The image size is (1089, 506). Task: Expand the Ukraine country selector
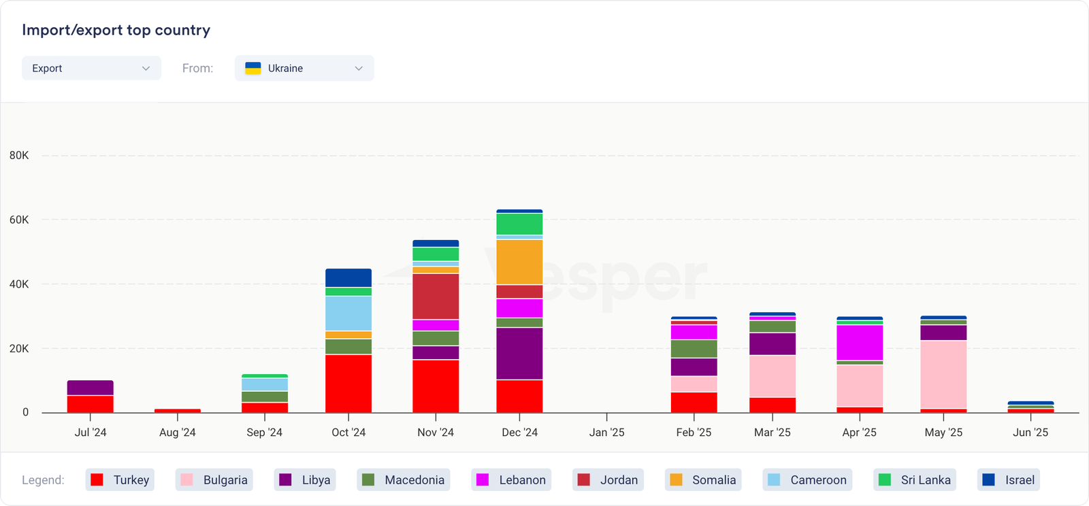pyautogui.click(x=304, y=68)
